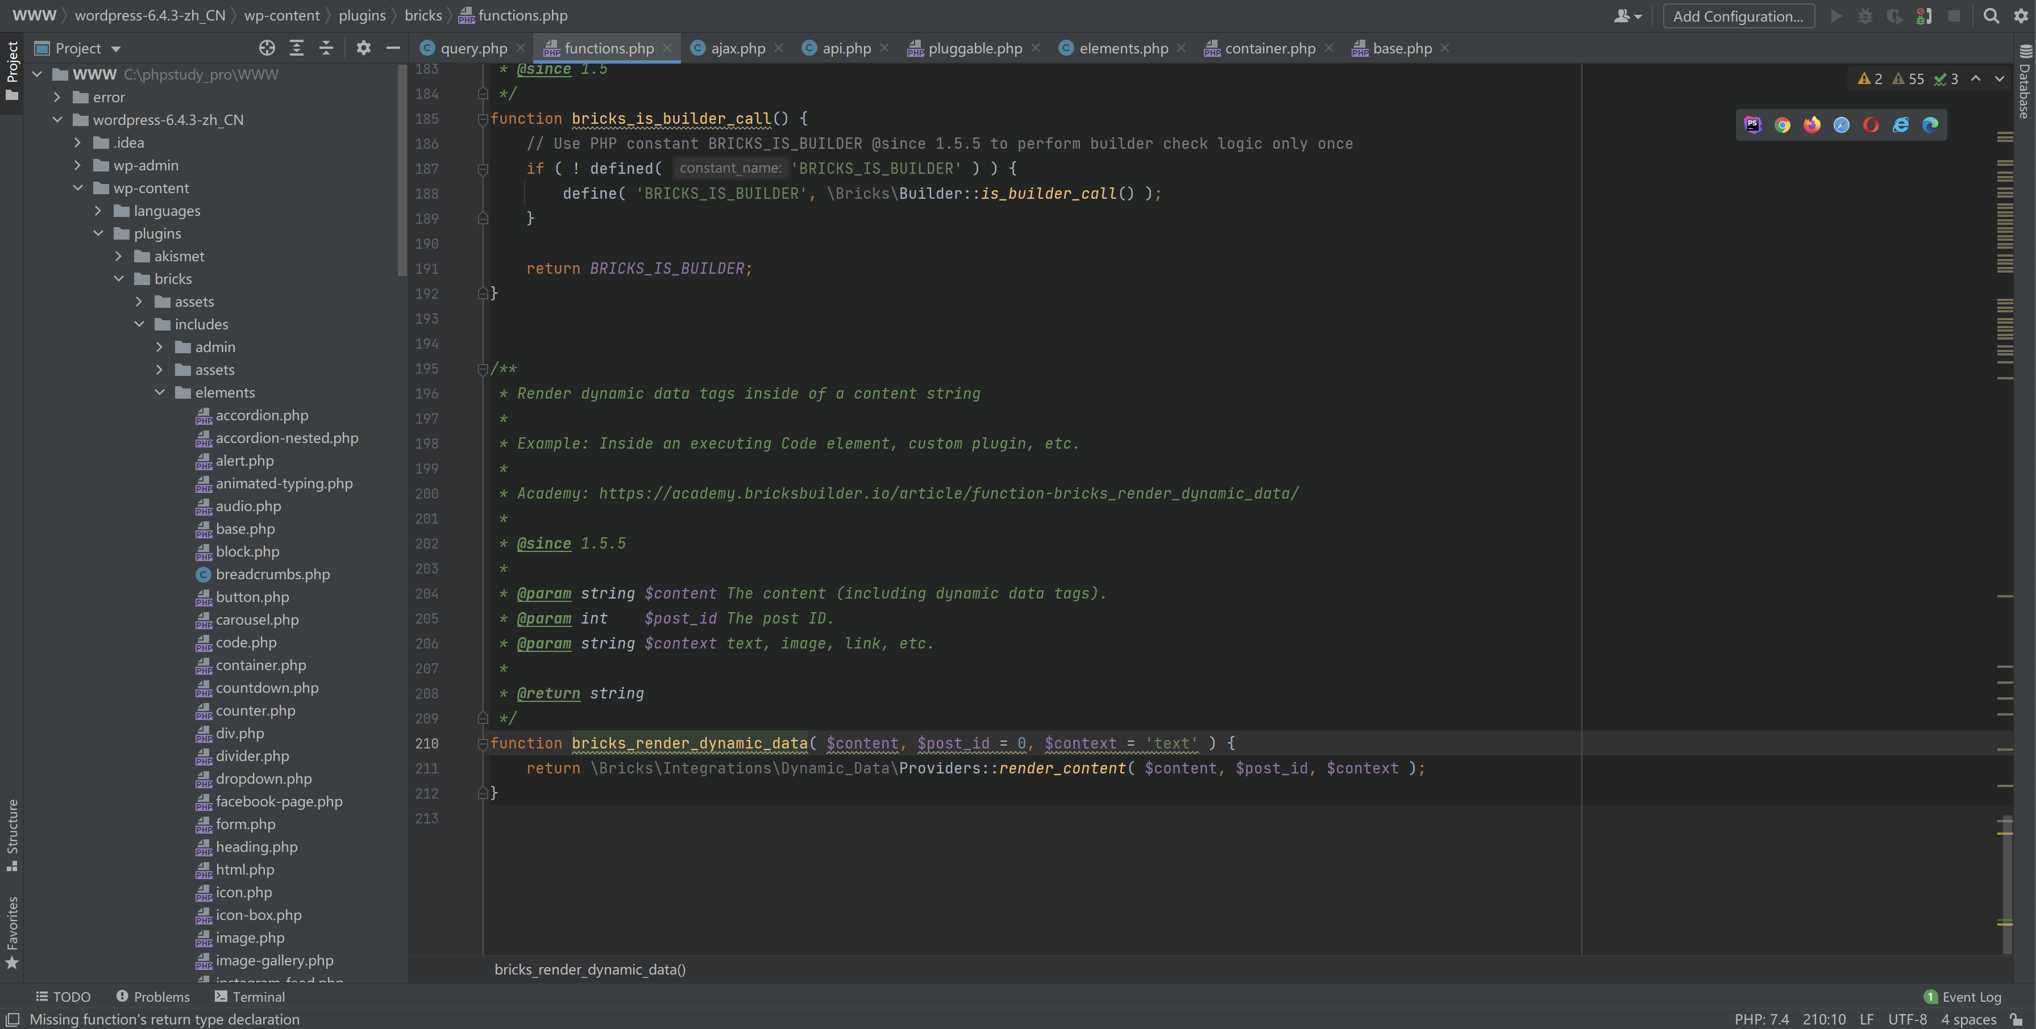Viewport: 2036px width, 1029px height.
Task: Click UTF-8 encoding in status bar
Action: (x=1907, y=1019)
